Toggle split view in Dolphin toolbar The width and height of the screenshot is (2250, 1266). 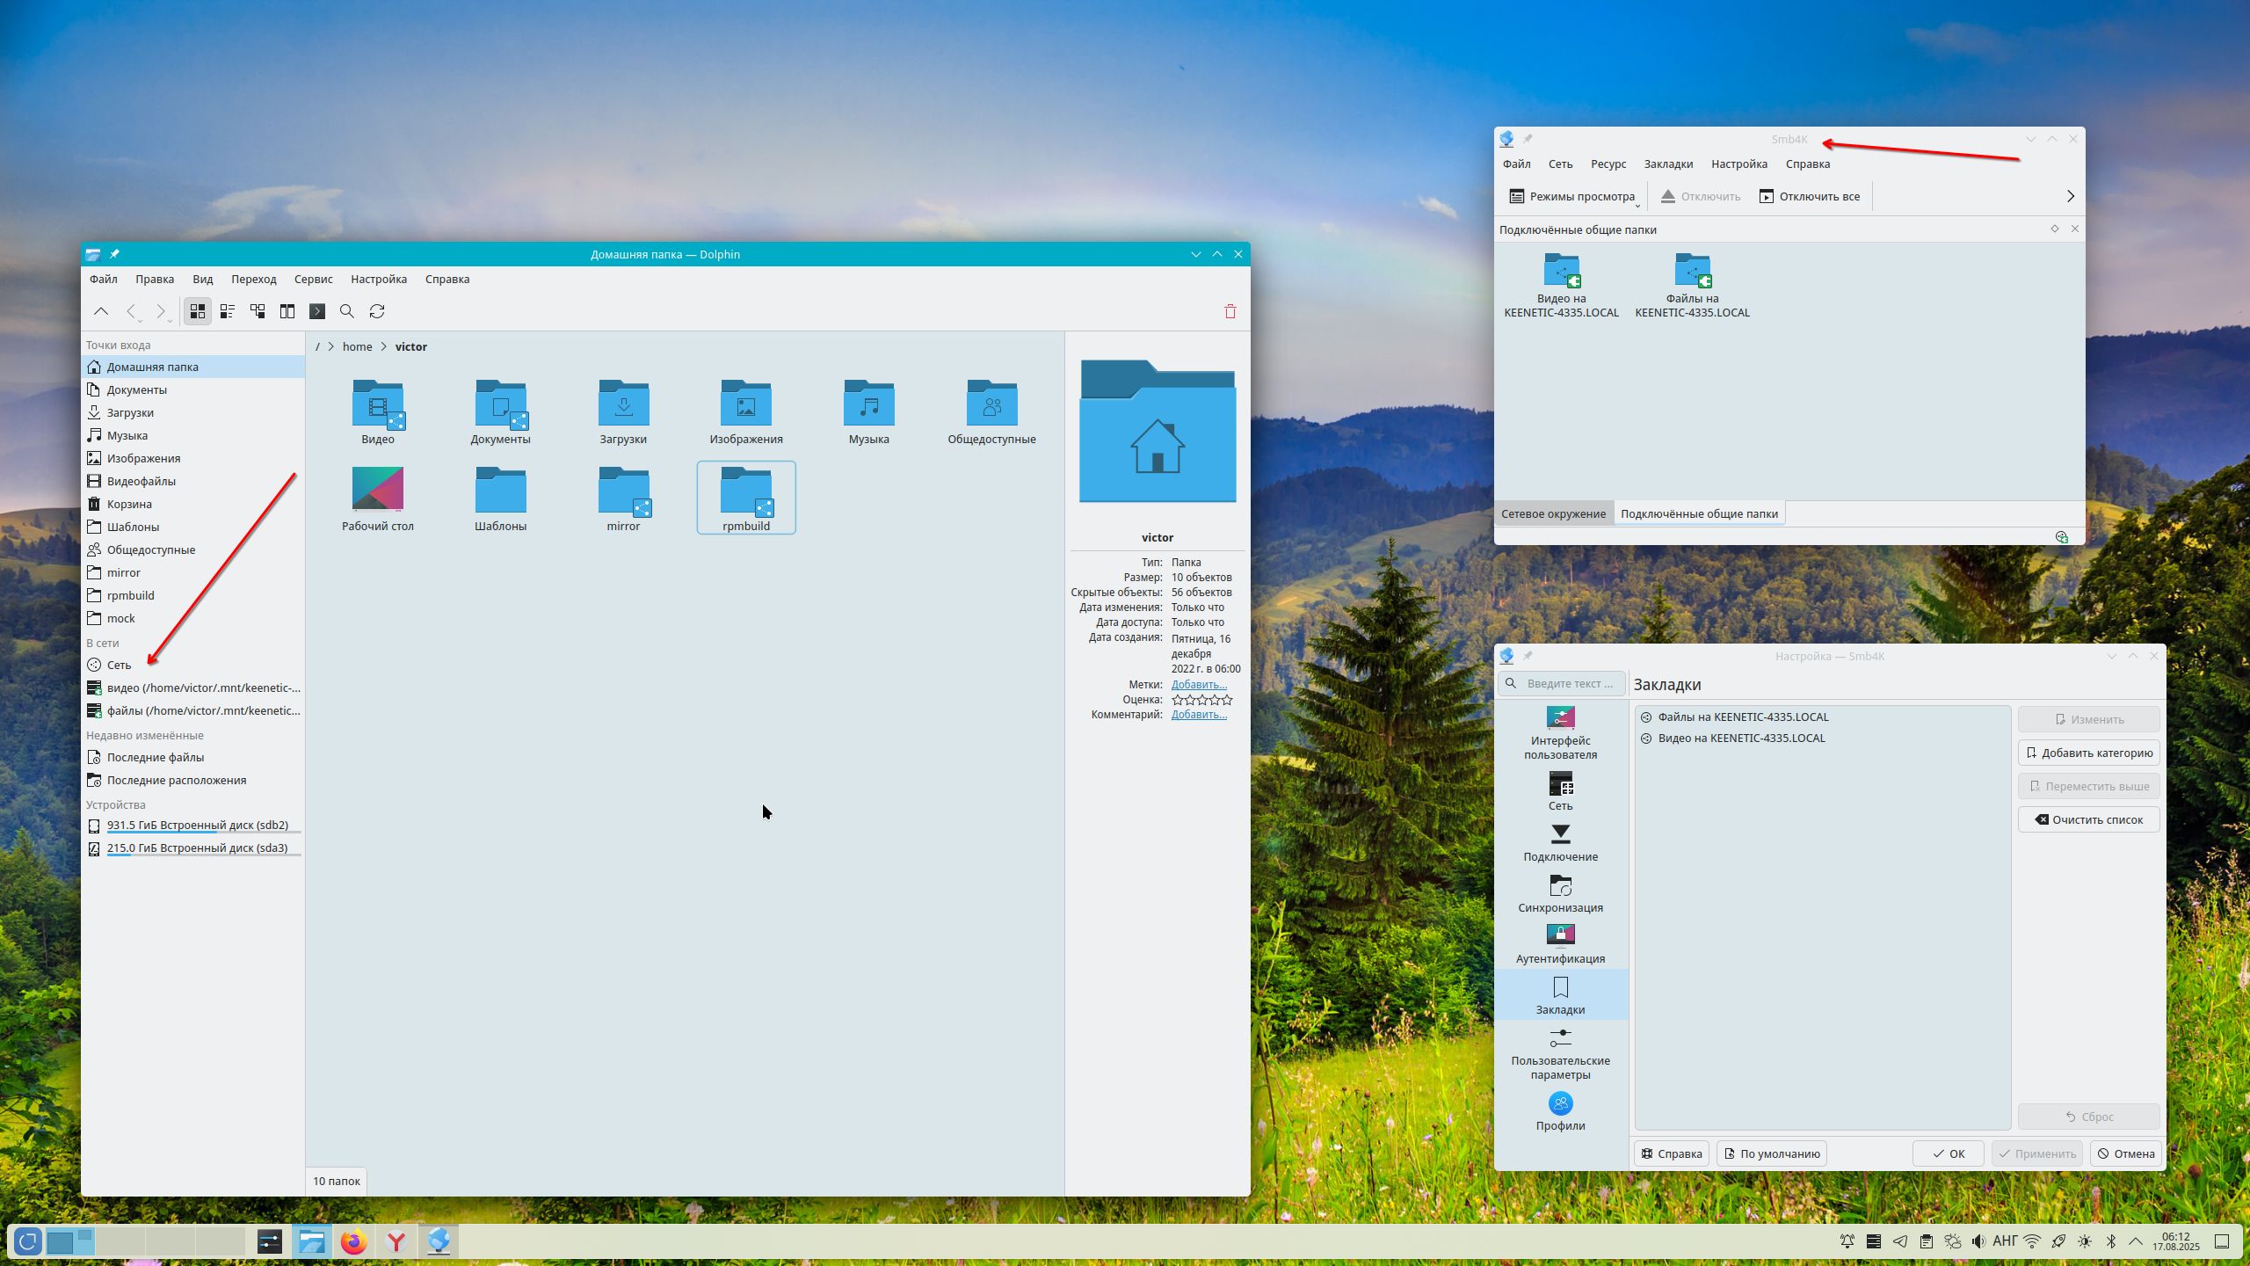click(287, 311)
